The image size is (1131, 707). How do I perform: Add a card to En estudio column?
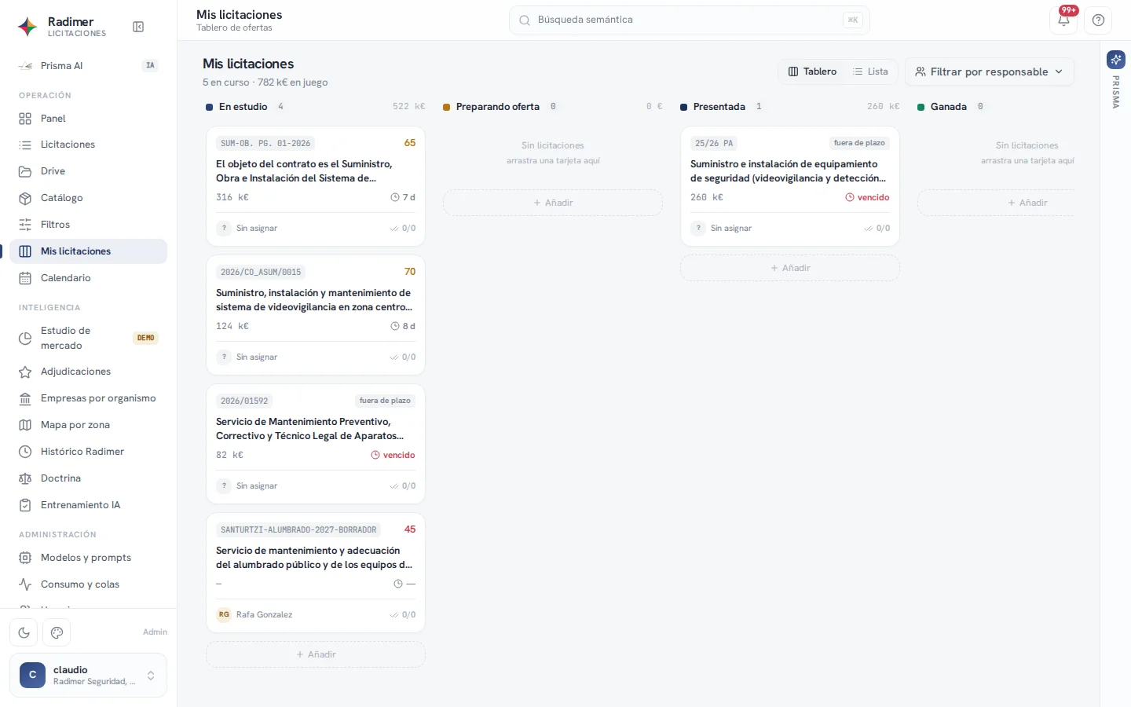(316, 654)
